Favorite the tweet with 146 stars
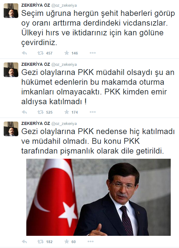The width and height of the screenshot is (179, 248). (67, 53)
